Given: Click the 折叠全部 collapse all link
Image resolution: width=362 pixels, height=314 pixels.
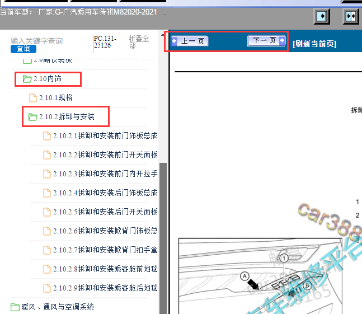Looking at the screenshot, I should point(139,42).
